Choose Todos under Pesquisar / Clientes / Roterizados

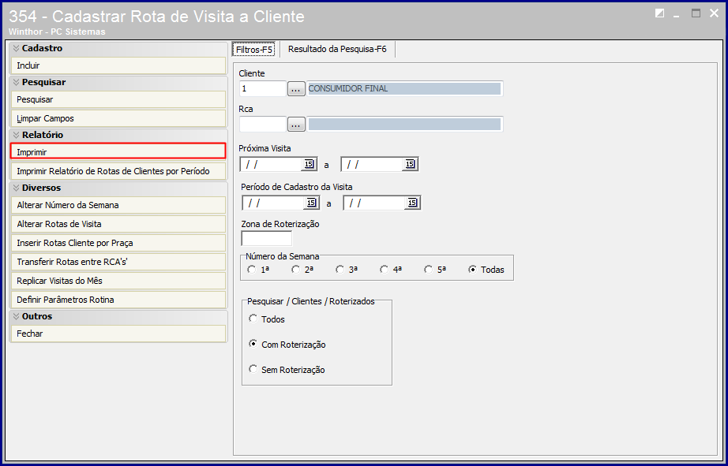pyautogui.click(x=253, y=319)
